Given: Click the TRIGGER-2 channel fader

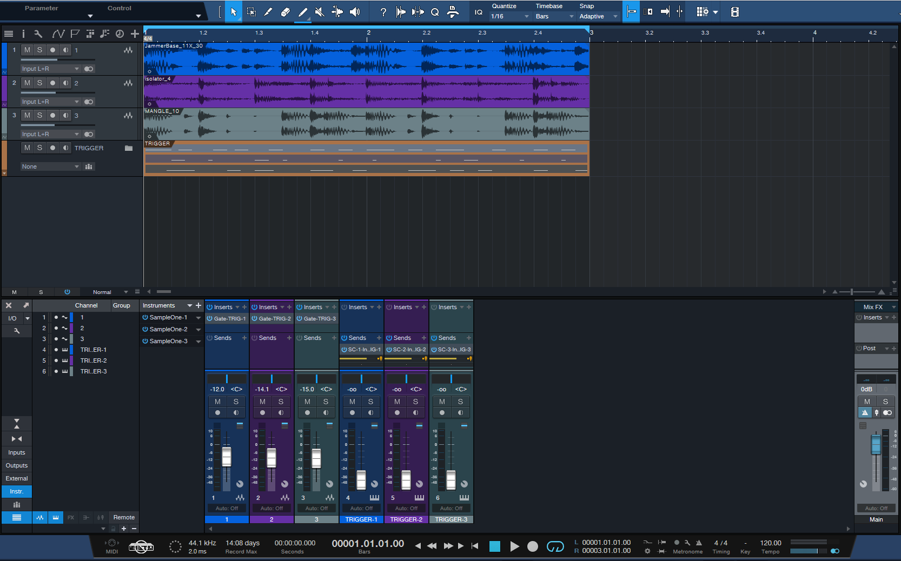Looking at the screenshot, I should point(406,479).
